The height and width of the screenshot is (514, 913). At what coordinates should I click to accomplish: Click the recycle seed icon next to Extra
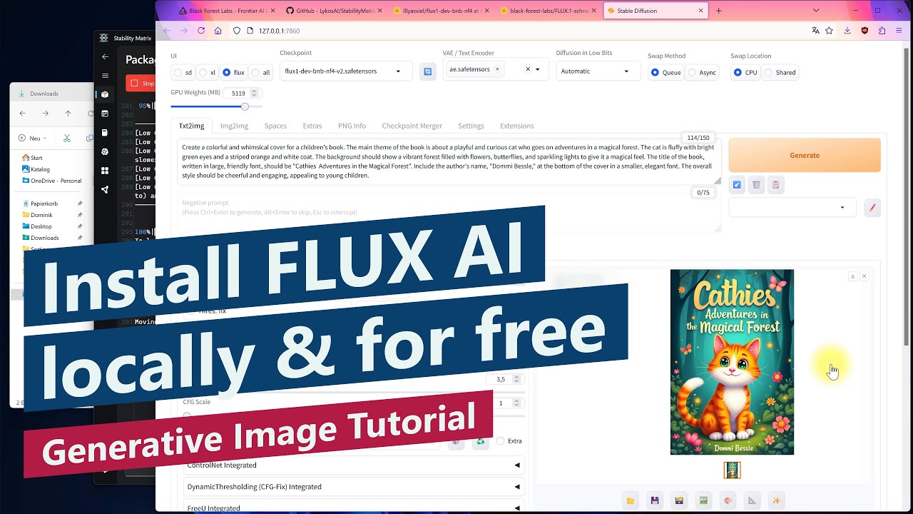point(481,441)
